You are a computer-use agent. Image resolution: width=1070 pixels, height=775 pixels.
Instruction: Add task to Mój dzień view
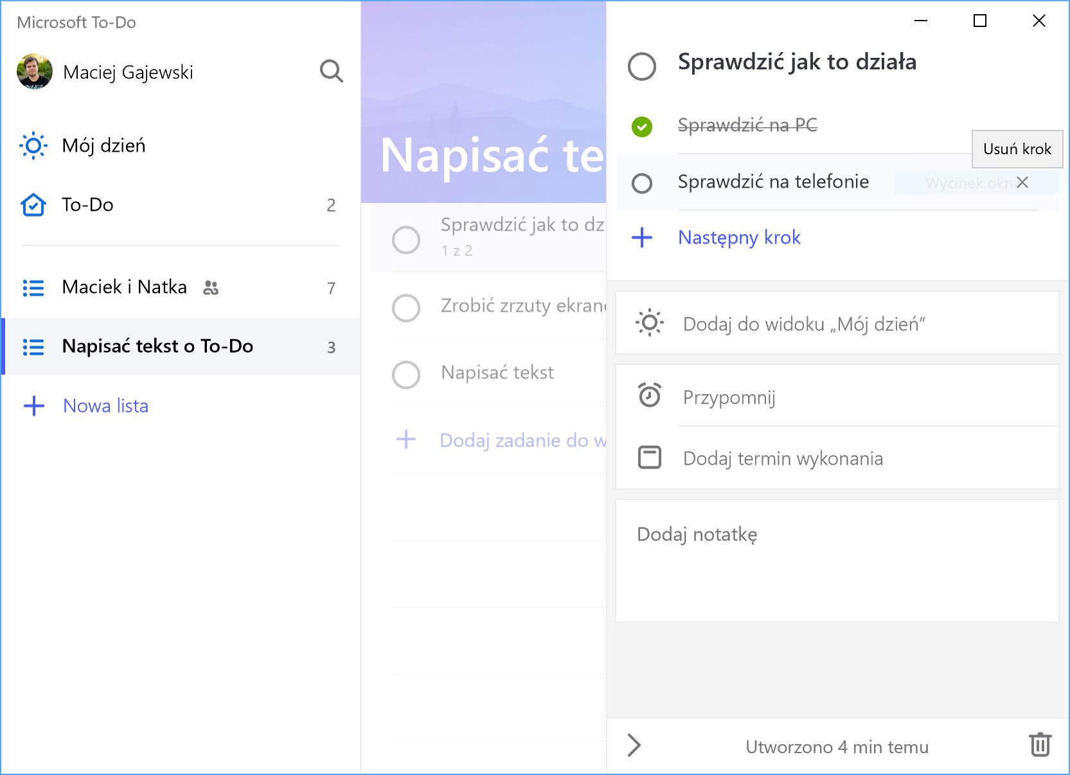pos(837,323)
